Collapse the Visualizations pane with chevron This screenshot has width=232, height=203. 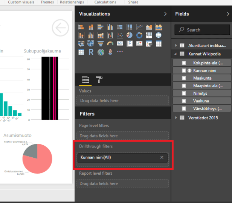pyautogui.click(x=165, y=14)
